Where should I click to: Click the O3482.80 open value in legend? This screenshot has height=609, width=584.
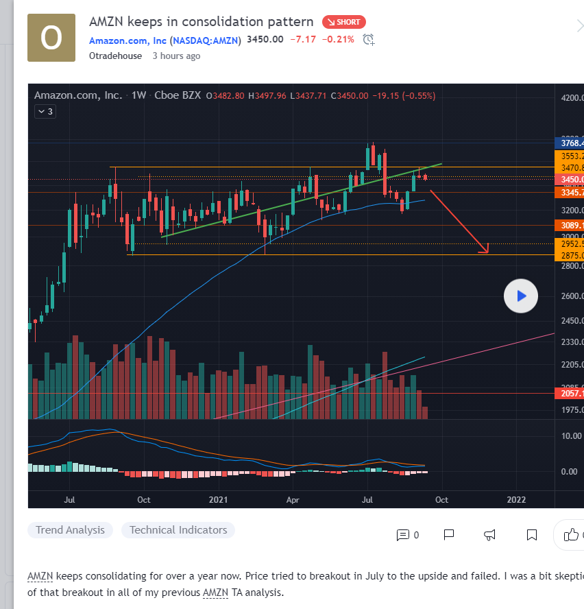coord(226,96)
